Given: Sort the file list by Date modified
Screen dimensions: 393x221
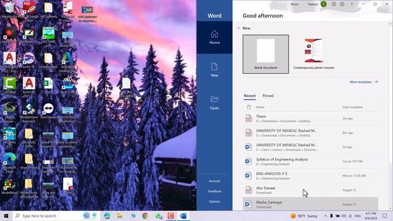Looking at the screenshot, I should click(x=352, y=107).
